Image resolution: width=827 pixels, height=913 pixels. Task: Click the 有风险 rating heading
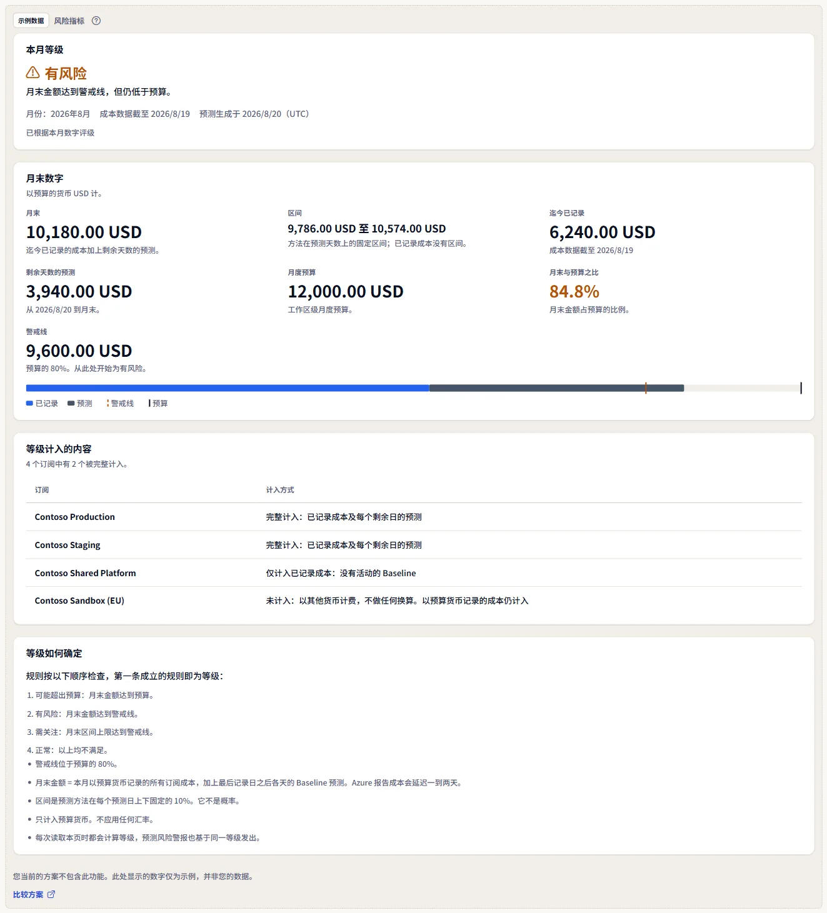[x=66, y=73]
